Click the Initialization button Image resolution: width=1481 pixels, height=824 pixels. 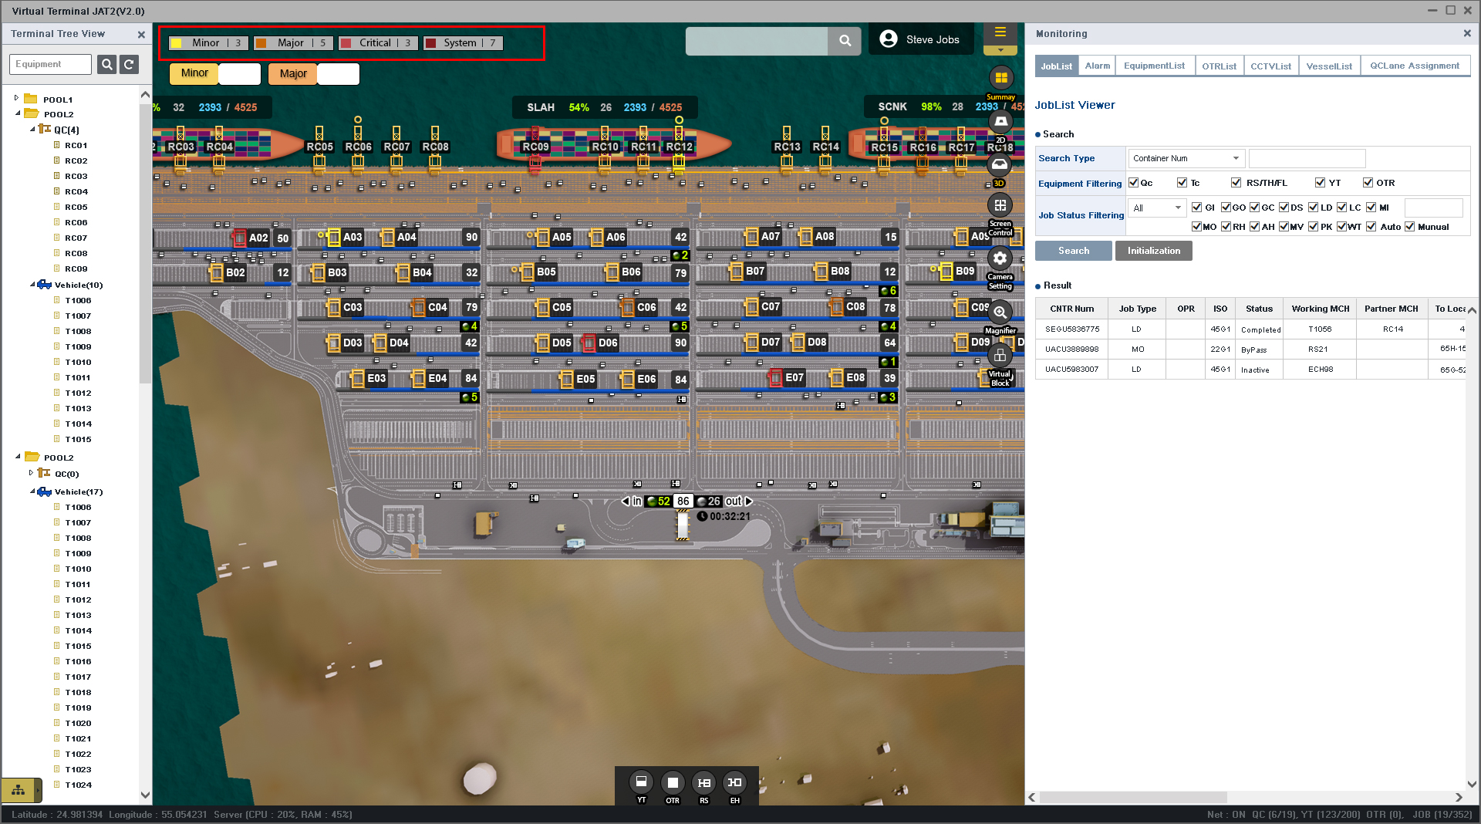1153,251
